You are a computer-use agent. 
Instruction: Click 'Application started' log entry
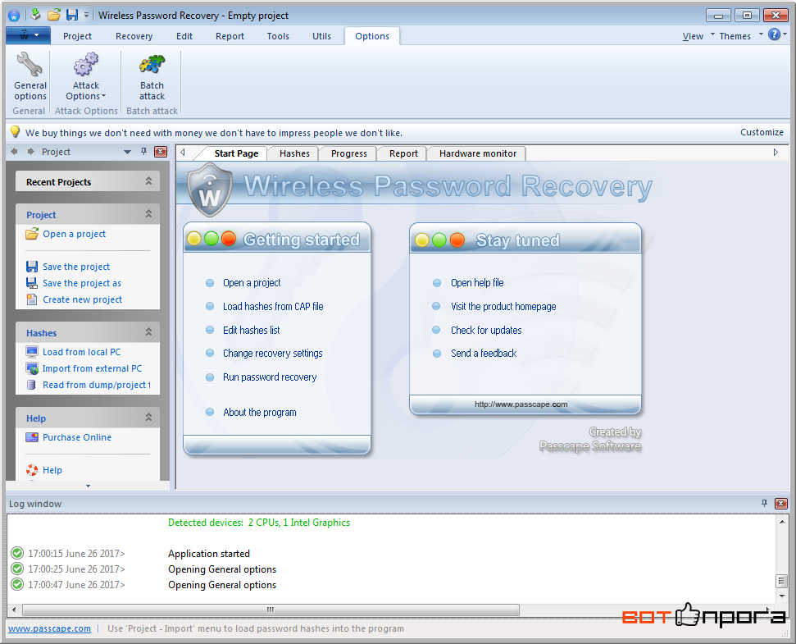click(x=209, y=554)
